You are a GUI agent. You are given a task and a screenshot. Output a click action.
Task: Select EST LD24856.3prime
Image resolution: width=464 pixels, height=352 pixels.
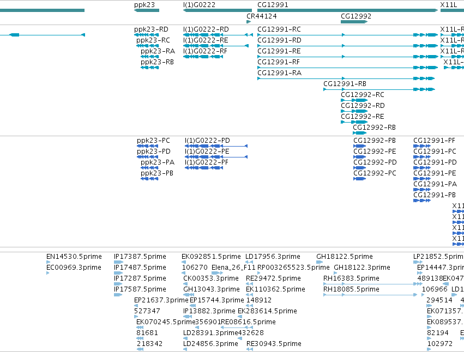click(185, 349)
